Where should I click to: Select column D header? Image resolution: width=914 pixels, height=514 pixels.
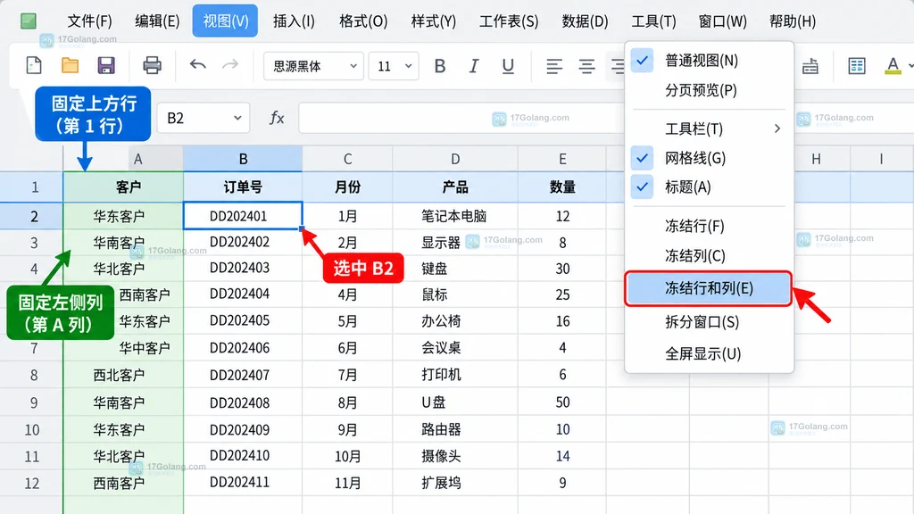455,159
